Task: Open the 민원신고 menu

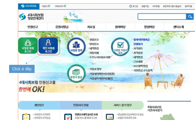Action: 33,27
